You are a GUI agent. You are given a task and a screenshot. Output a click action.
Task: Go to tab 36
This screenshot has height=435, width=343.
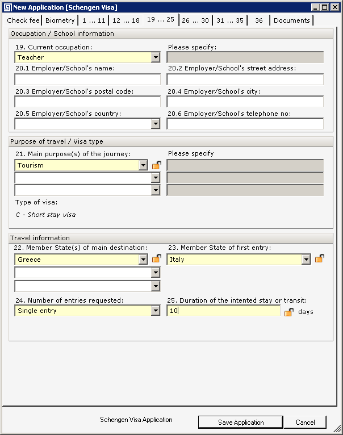[x=258, y=20]
